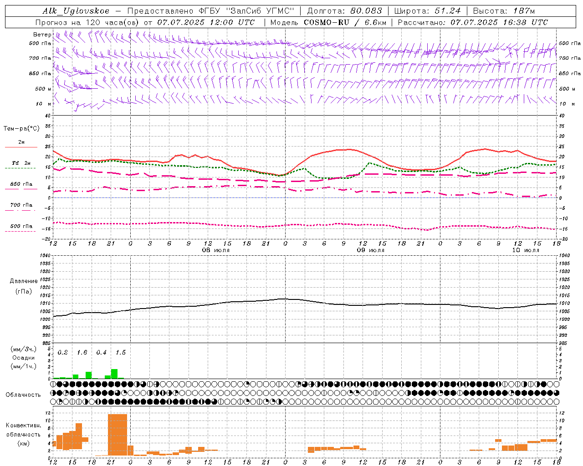Click the (мм/1ч.) units label

[23, 366]
